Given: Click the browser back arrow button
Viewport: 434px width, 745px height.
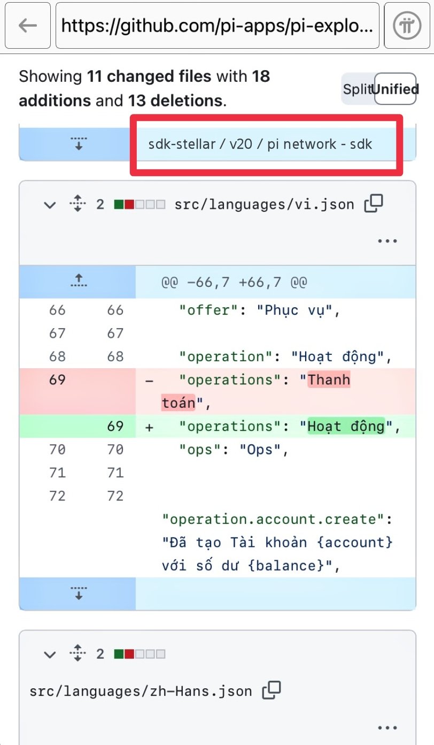Looking at the screenshot, I should tap(27, 26).
